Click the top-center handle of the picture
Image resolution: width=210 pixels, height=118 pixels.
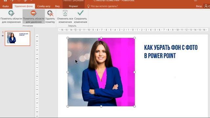pyautogui.click(x=101, y=38)
